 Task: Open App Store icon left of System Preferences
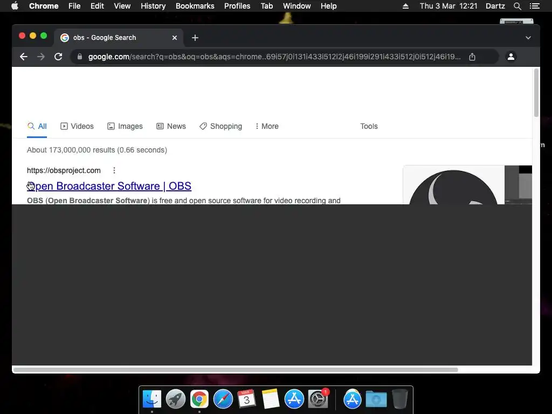tap(294, 399)
